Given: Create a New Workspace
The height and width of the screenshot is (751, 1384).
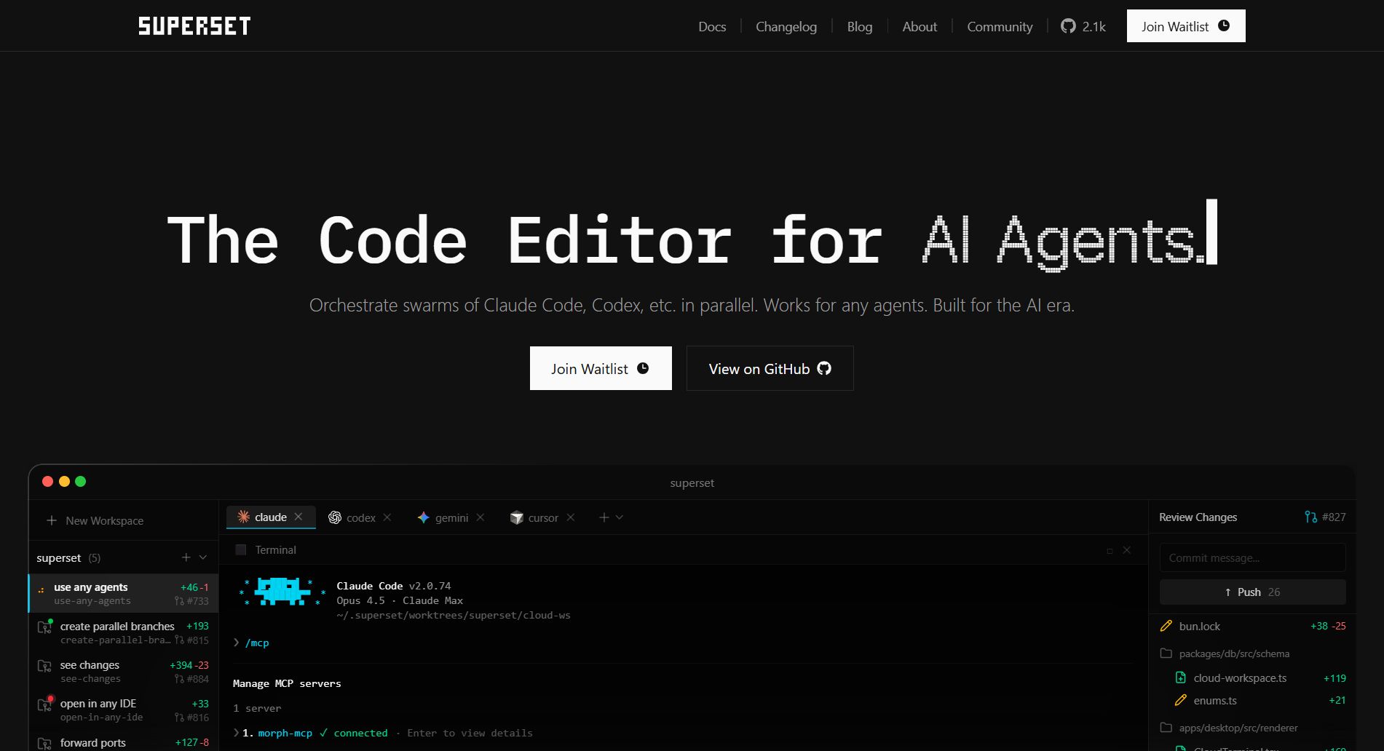Looking at the screenshot, I should 95,520.
